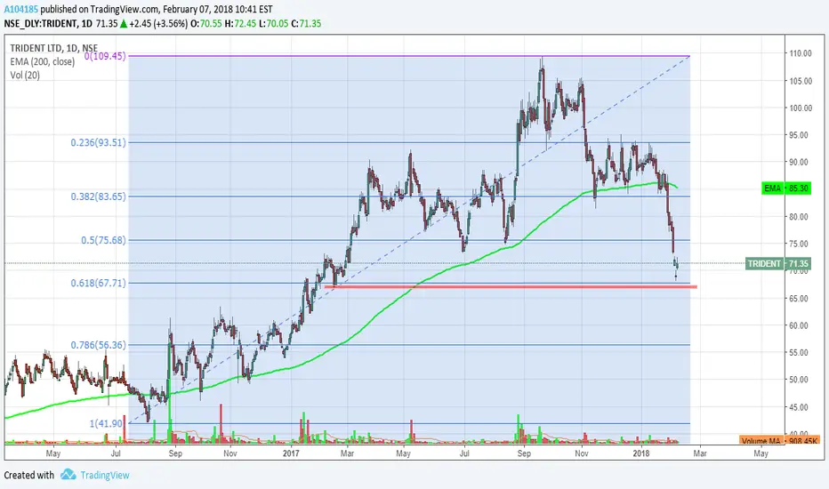The image size is (829, 489).
Task: Click the O:70.55 open value in header
Action: point(206,23)
